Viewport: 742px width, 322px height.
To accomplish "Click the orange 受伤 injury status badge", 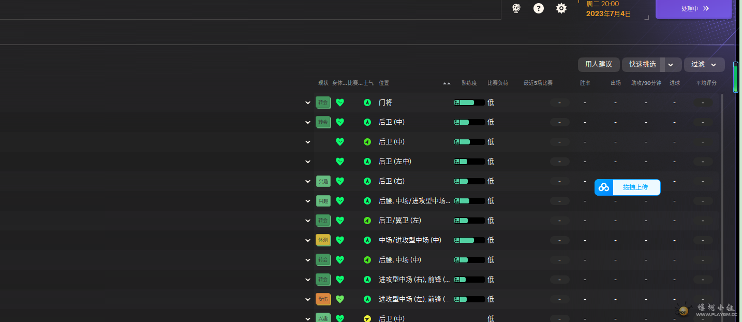I will [323, 299].
